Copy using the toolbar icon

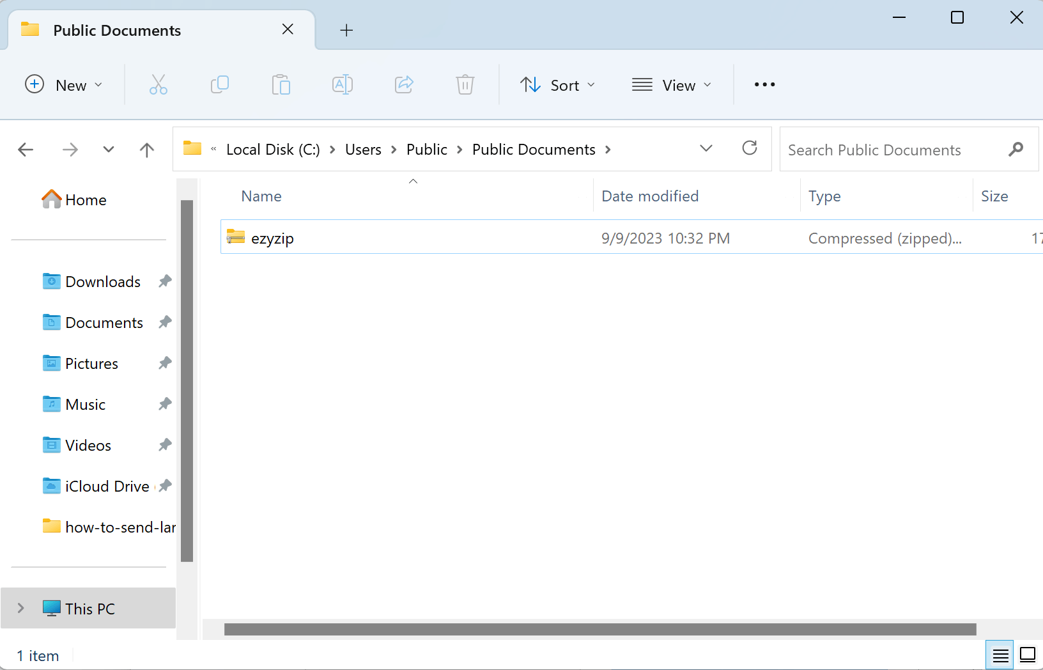pos(219,84)
